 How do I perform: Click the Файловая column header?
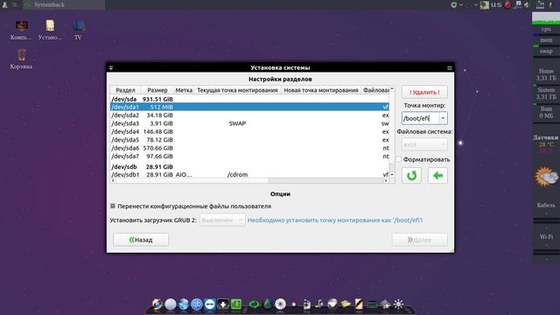click(375, 90)
